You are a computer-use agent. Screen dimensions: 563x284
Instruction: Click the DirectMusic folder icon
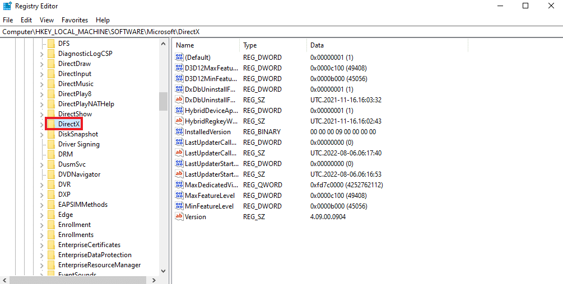(x=52, y=84)
